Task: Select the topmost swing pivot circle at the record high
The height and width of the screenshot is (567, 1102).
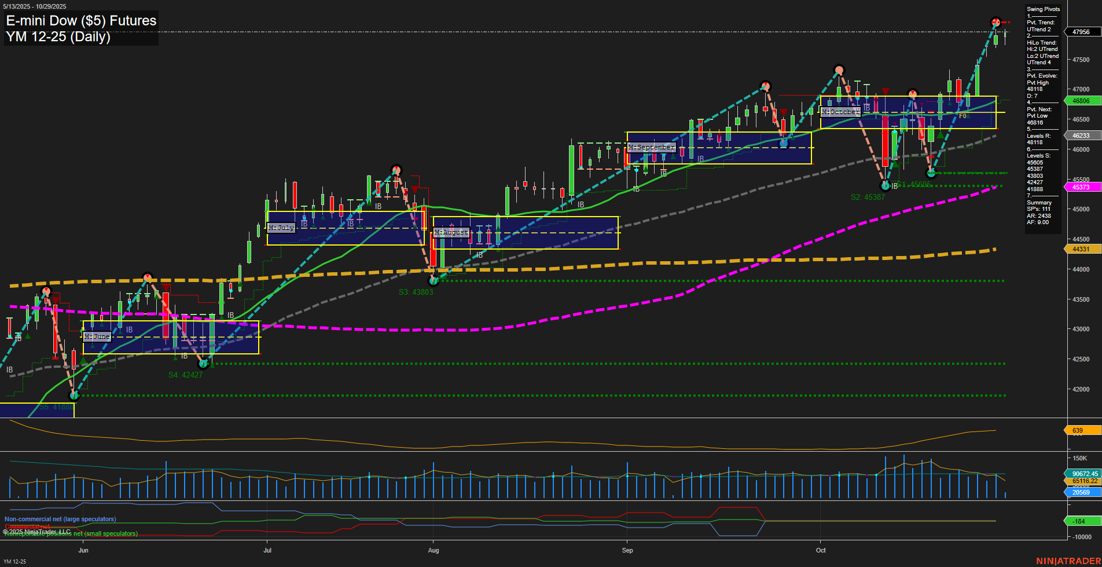Action: coord(994,22)
